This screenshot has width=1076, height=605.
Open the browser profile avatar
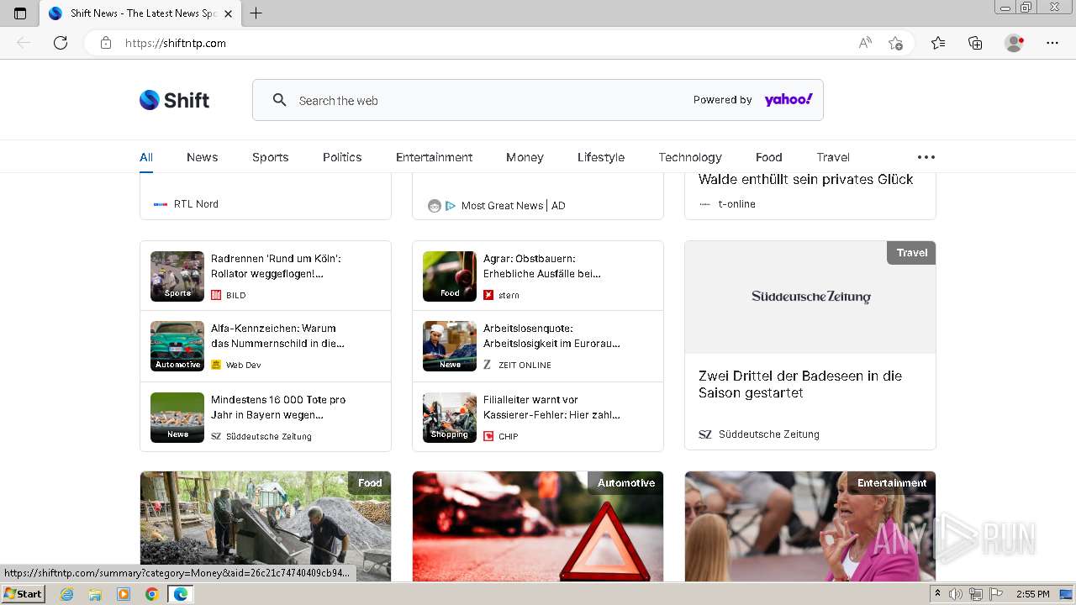click(x=1015, y=43)
